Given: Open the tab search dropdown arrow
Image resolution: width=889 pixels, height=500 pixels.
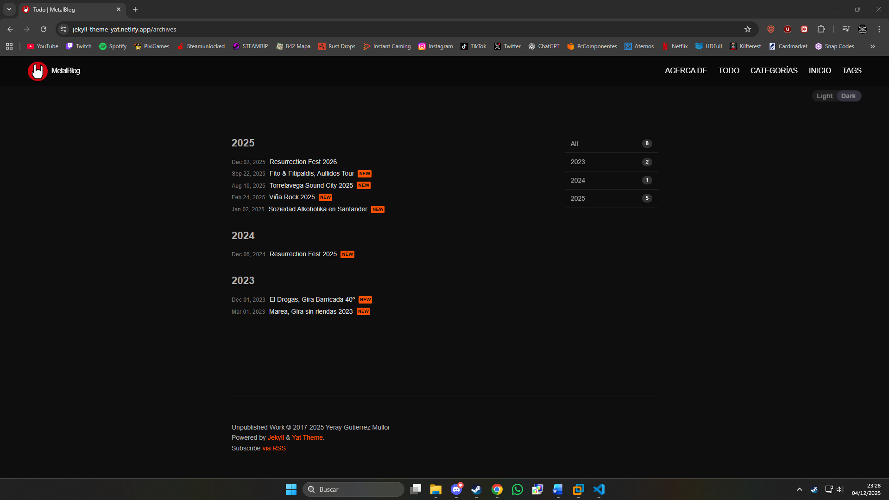Looking at the screenshot, I should (x=9, y=9).
